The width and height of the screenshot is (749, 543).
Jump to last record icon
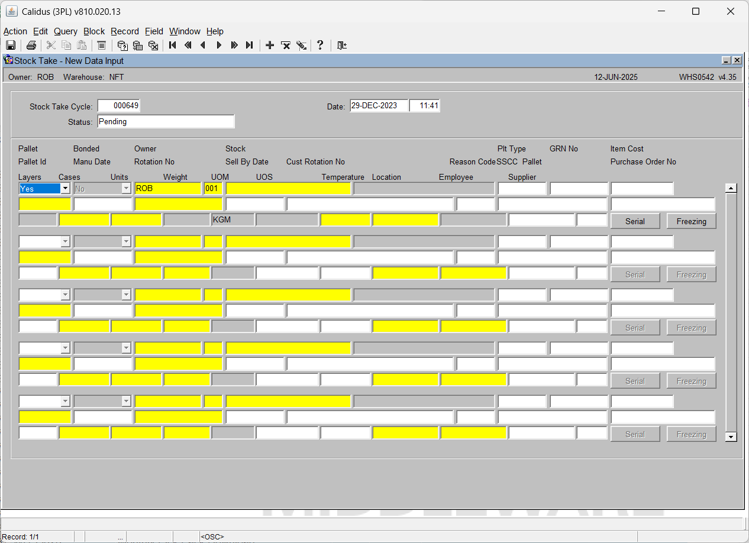[x=249, y=45]
